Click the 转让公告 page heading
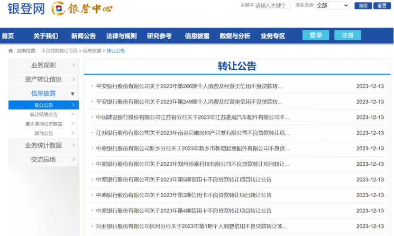The width and height of the screenshot is (394, 236). (237, 66)
